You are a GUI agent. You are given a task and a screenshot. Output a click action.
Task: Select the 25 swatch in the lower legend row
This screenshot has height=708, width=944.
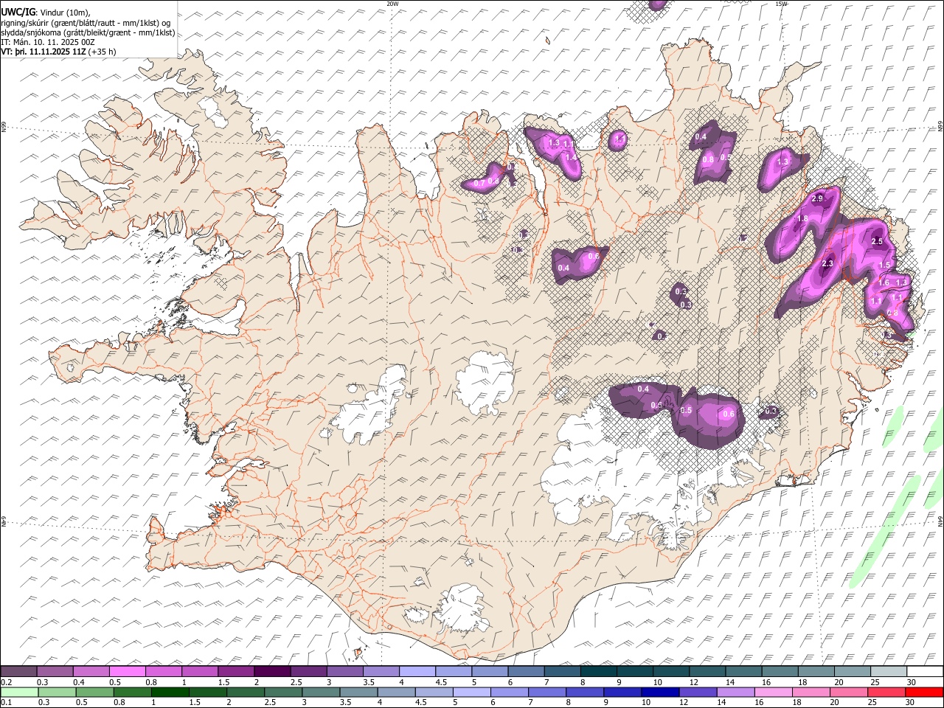pyautogui.click(x=886, y=692)
